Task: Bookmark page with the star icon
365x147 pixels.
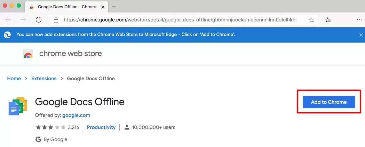Action: (x=311, y=20)
